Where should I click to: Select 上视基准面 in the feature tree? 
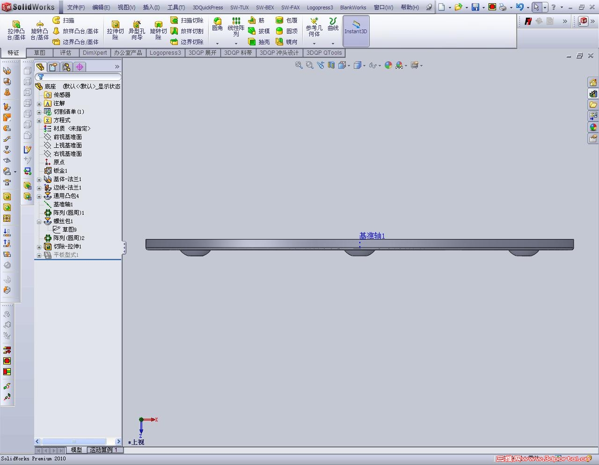click(x=68, y=145)
